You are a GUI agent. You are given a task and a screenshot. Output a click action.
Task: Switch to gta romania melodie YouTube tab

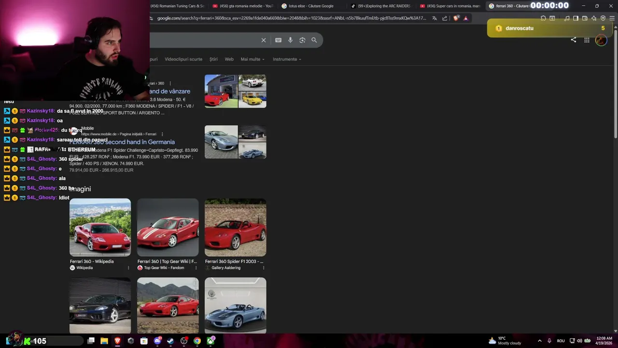click(243, 6)
